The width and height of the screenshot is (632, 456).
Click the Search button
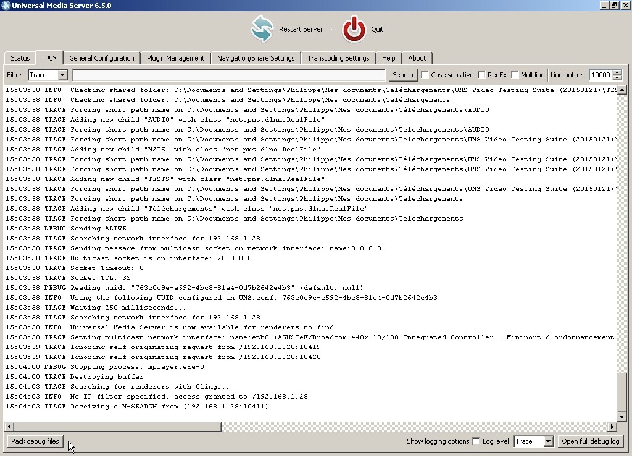[402, 75]
